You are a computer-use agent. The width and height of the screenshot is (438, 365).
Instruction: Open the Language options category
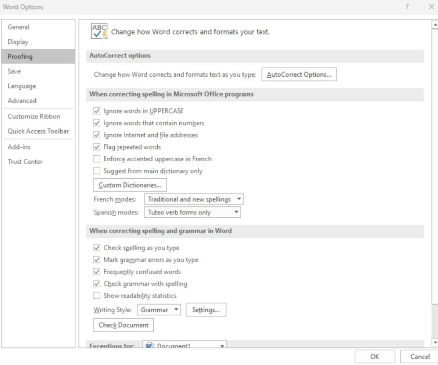coord(38,86)
